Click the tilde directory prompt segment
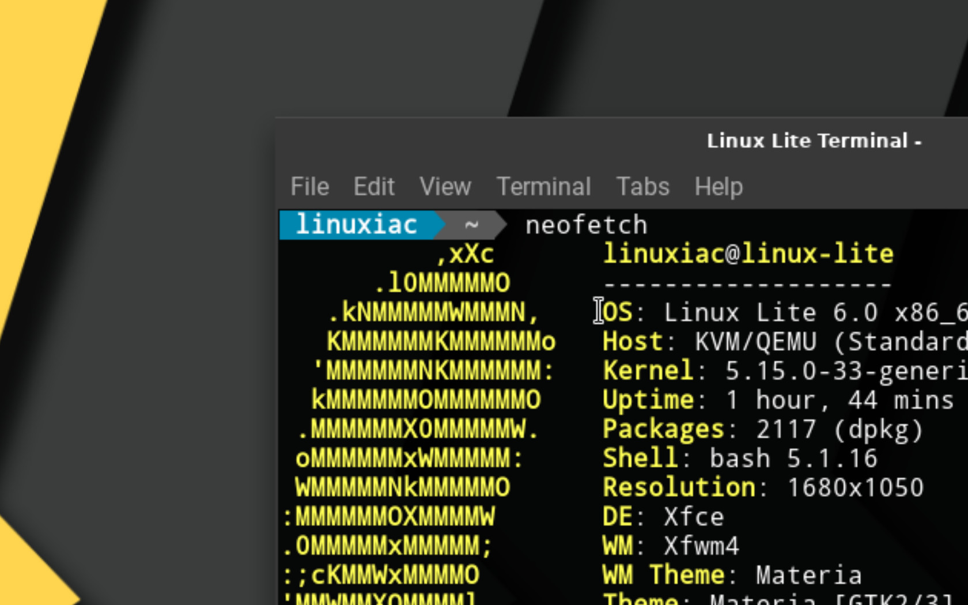Image resolution: width=968 pixels, height=605 pixels. click(x=472, y=225)
